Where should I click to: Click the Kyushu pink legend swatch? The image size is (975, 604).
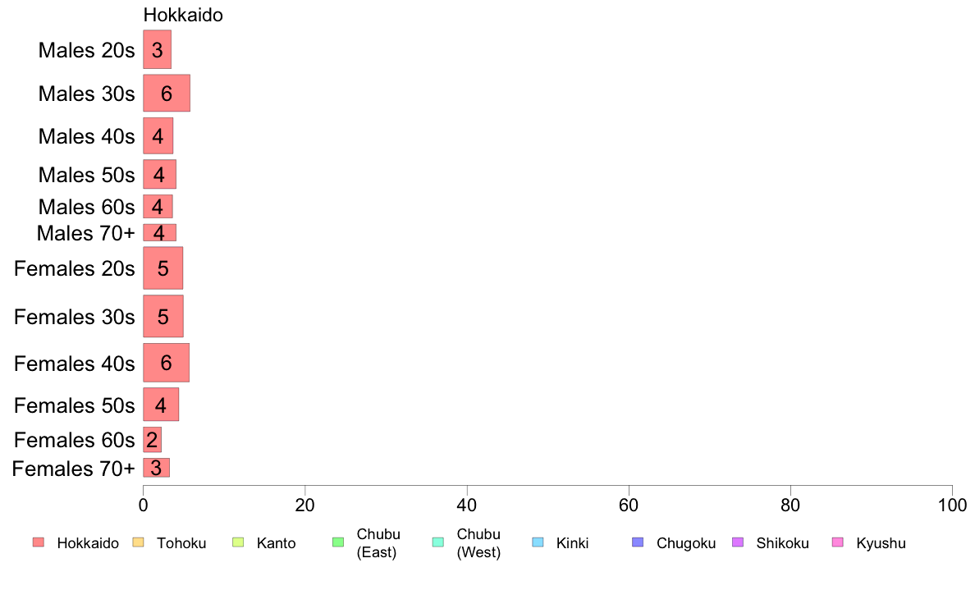pyautogui.click(x=838, y=542)
